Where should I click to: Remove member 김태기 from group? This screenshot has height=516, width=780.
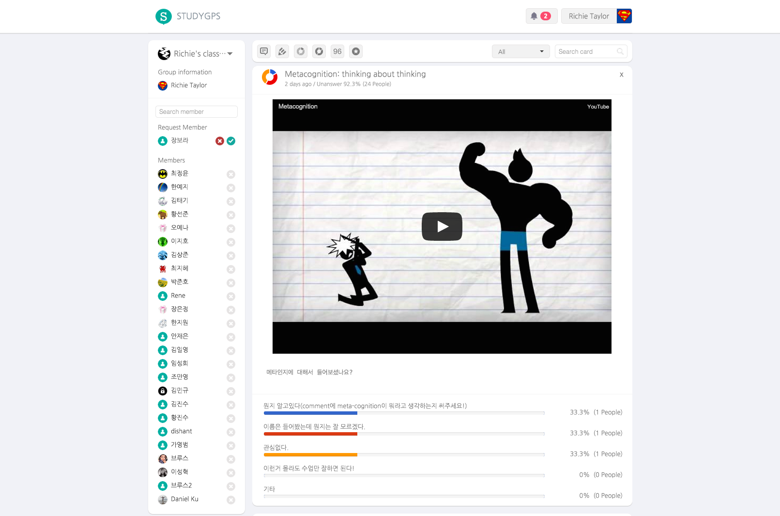[231, 202]
